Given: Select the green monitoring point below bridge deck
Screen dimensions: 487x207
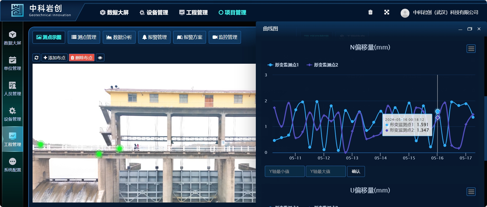Looking at the screenshot, I should click(x=99, y=154).
